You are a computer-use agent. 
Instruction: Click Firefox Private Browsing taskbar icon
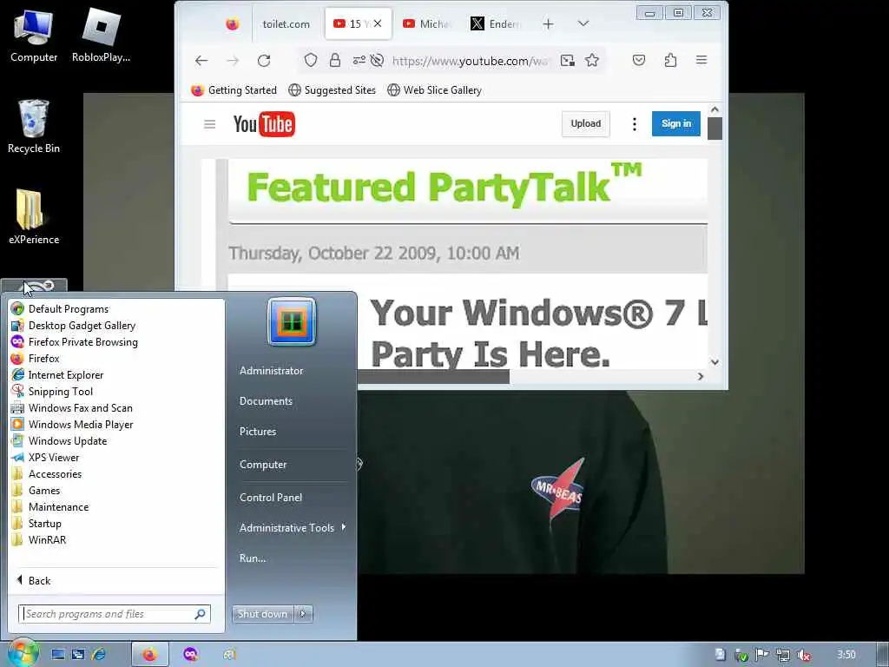pos(191,655)
